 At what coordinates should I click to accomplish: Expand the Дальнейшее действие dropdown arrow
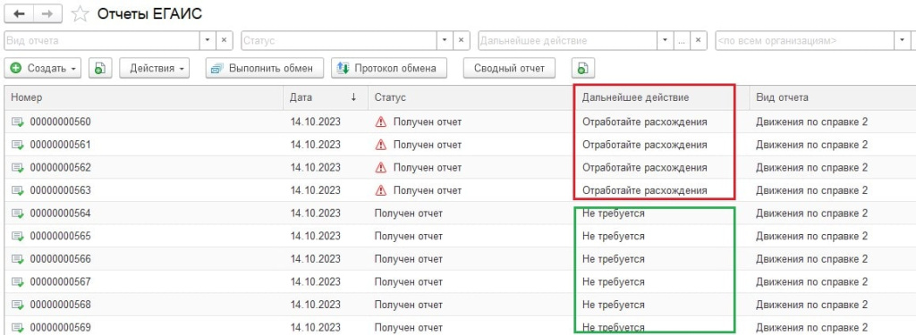click(x=666, y=41)
